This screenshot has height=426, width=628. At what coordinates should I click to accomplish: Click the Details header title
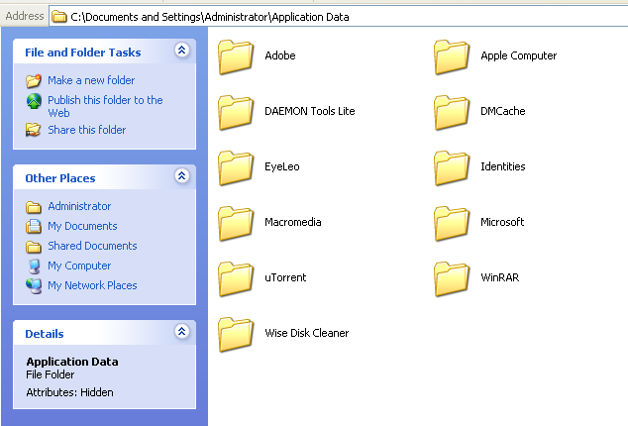(45, 334)
